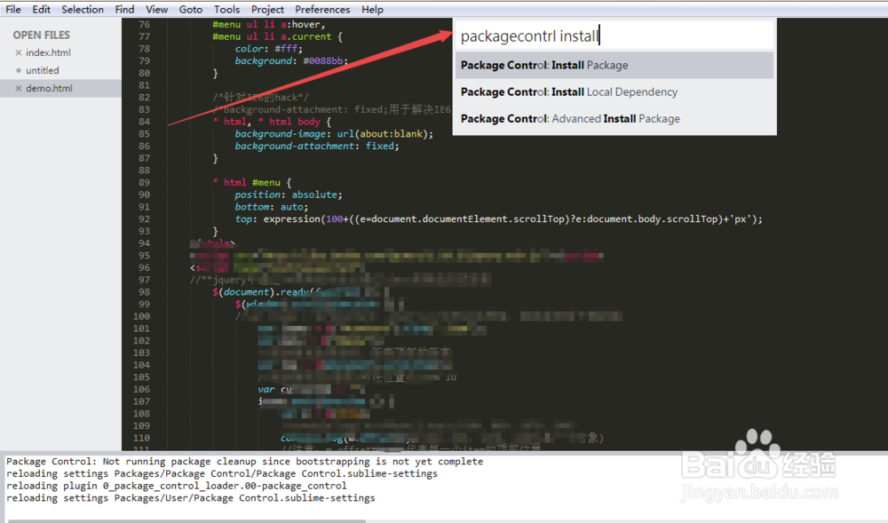
Task: Open the Find menu
Action: tap(124, 9)
